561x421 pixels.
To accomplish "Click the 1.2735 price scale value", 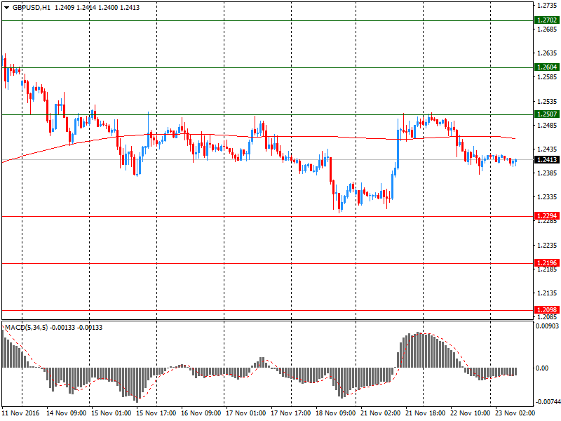I will point(547,5).
